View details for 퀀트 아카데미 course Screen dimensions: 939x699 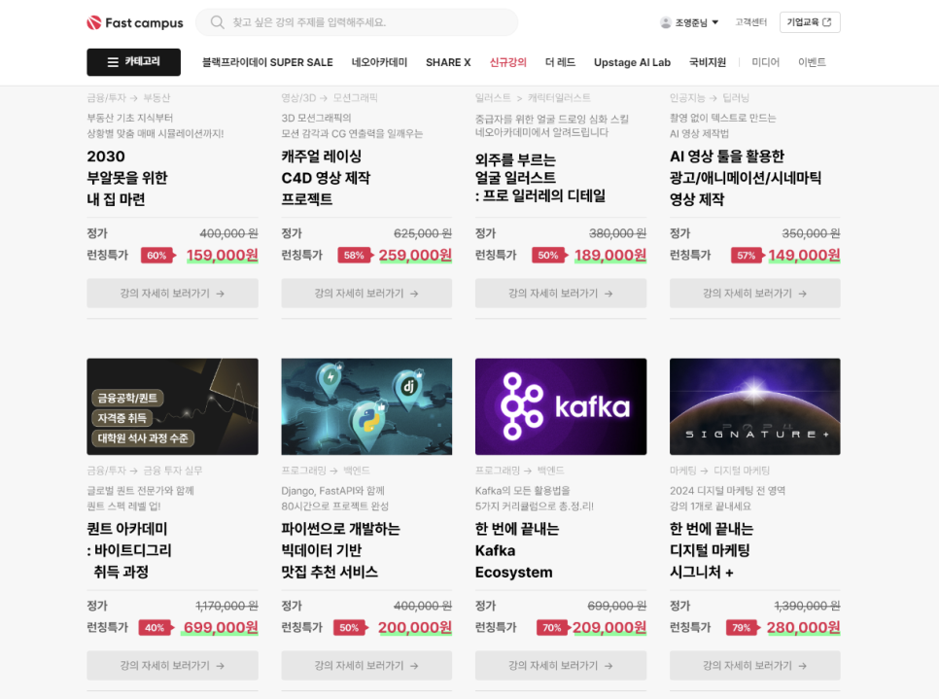click(x=172, y=665)
